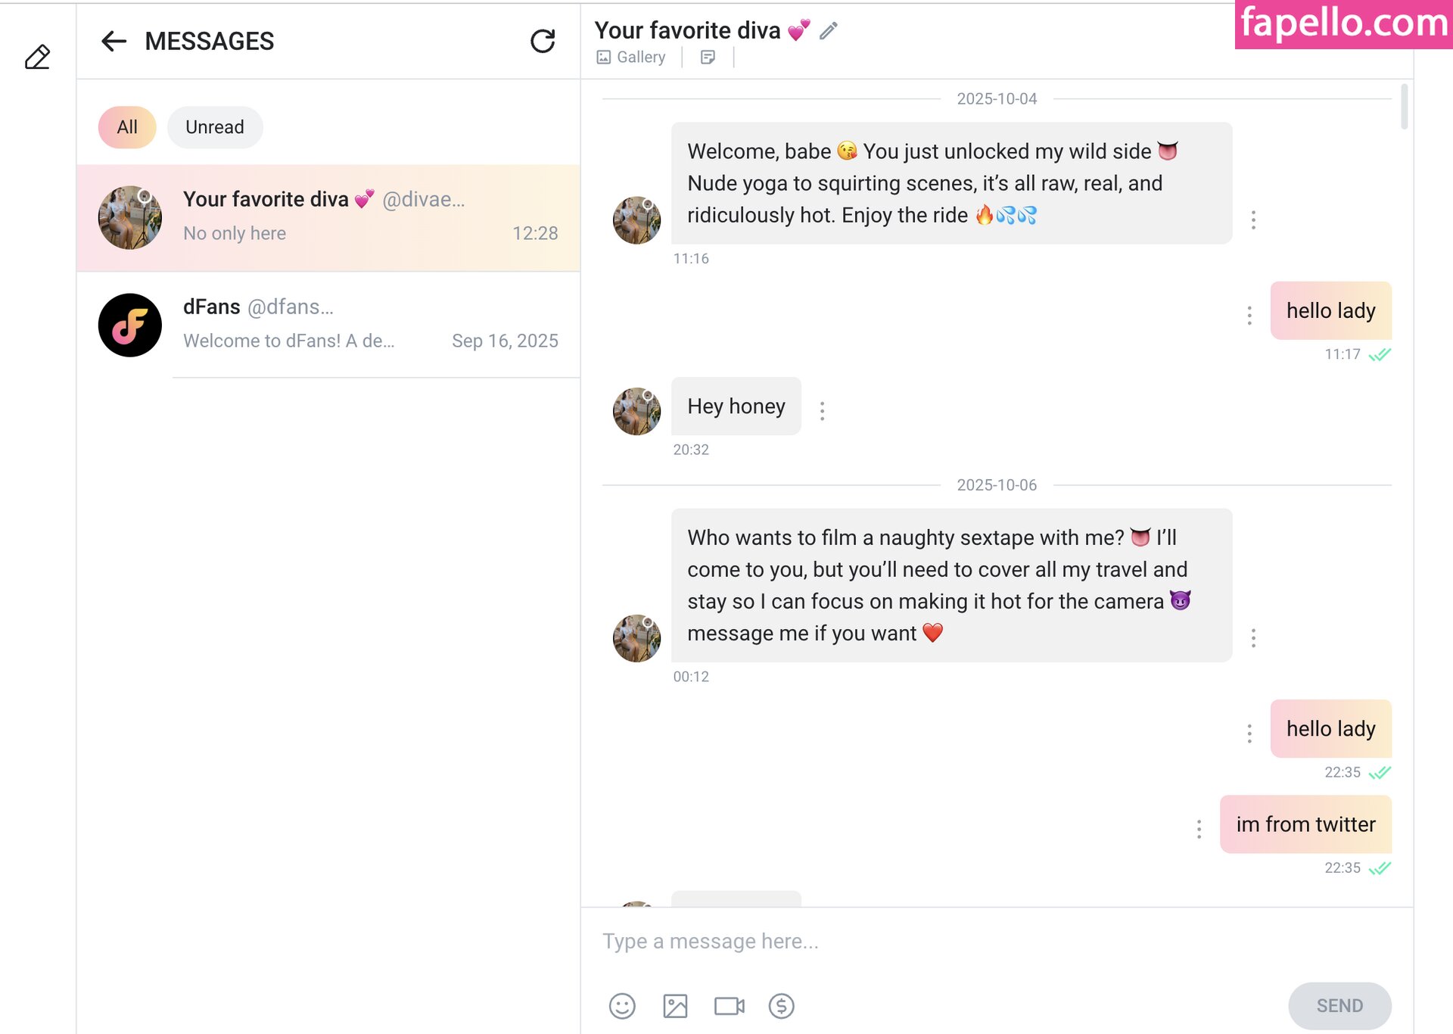1453x1034 pixels.
Task: Open the notes icon beside Gallery
Action: click(x=708, y=58)
